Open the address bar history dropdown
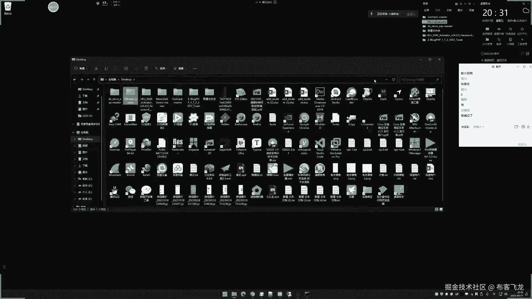532x299 pixels. (x=386, y=79)
